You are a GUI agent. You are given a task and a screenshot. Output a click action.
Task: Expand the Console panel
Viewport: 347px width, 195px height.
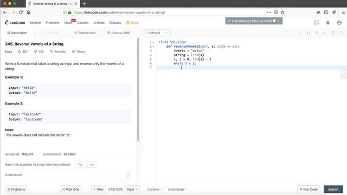point(155,189)
